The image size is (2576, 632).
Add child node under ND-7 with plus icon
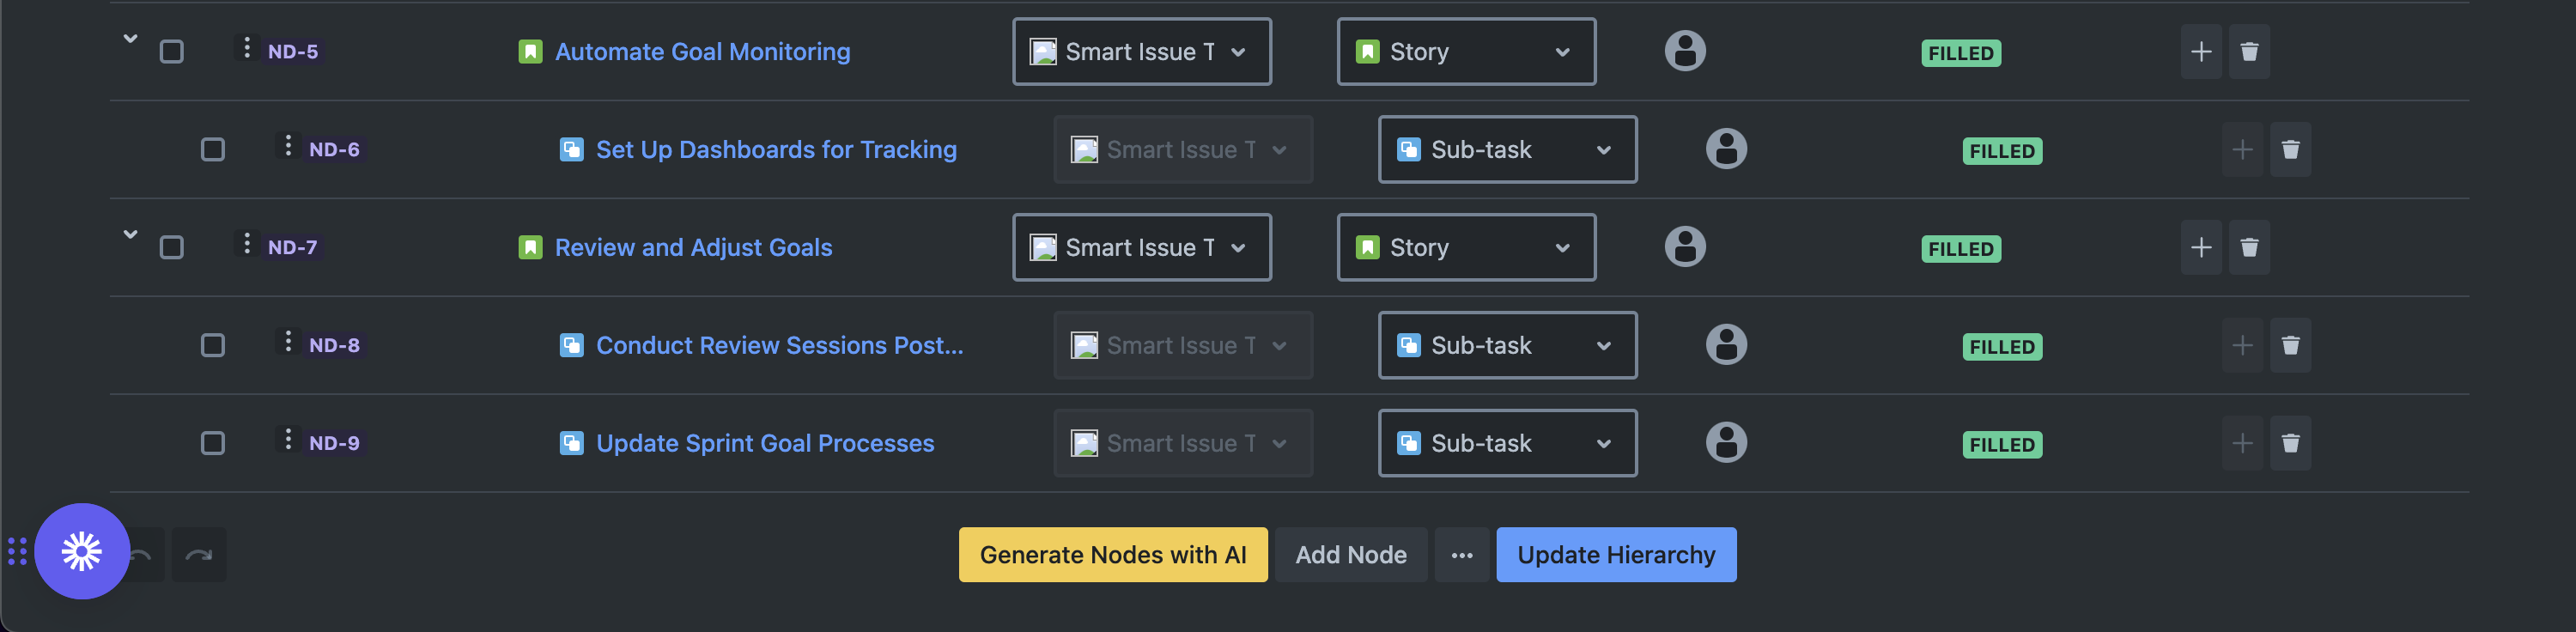tap(2201, 248)
